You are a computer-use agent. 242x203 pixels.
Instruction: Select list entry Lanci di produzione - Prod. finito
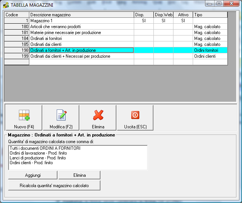pyautogui.click(x=38, y=158)
